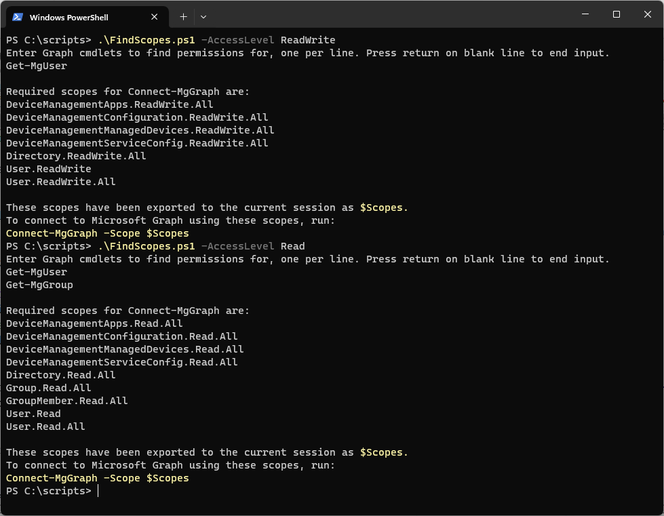Screen dimensions: 664x516
Task: Open a new terminal tab
Action: pos(183,17)
